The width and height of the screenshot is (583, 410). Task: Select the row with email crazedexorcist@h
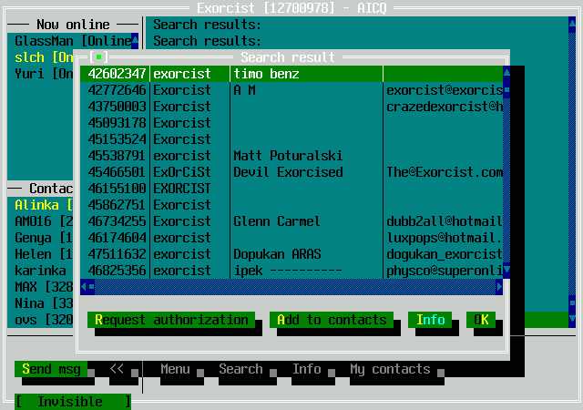(x=291, y=107)
